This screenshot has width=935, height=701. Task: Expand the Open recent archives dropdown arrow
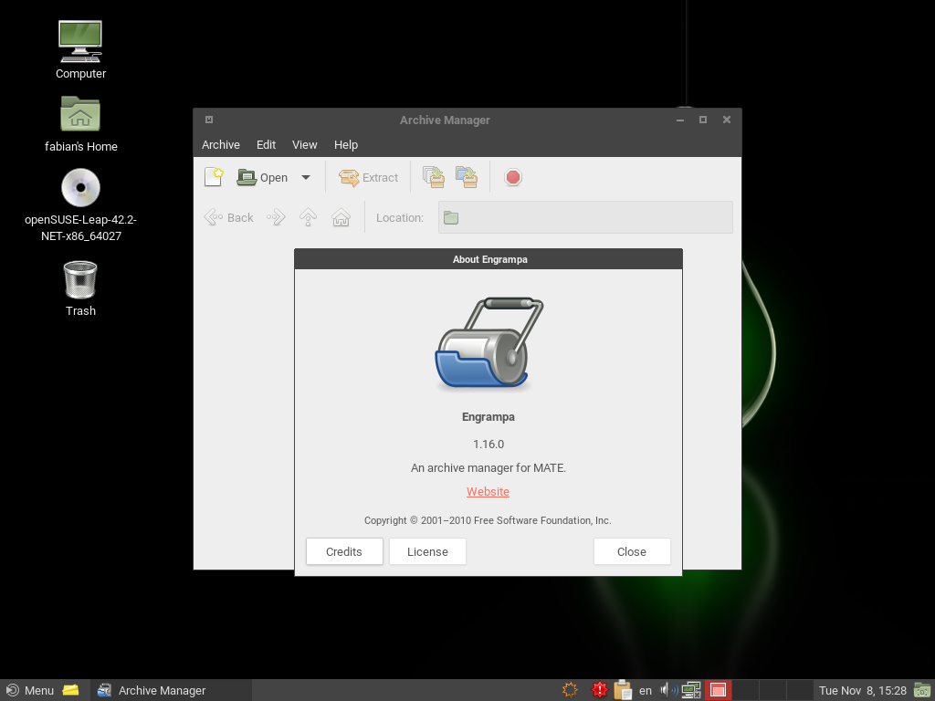[x=306, y=177]
